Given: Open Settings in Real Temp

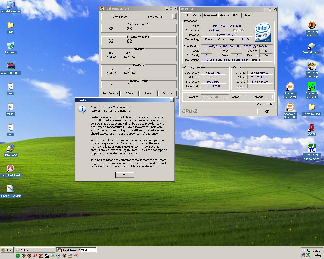Looking at the screenshot, I should pyautogui.click(x=167, y=93).
